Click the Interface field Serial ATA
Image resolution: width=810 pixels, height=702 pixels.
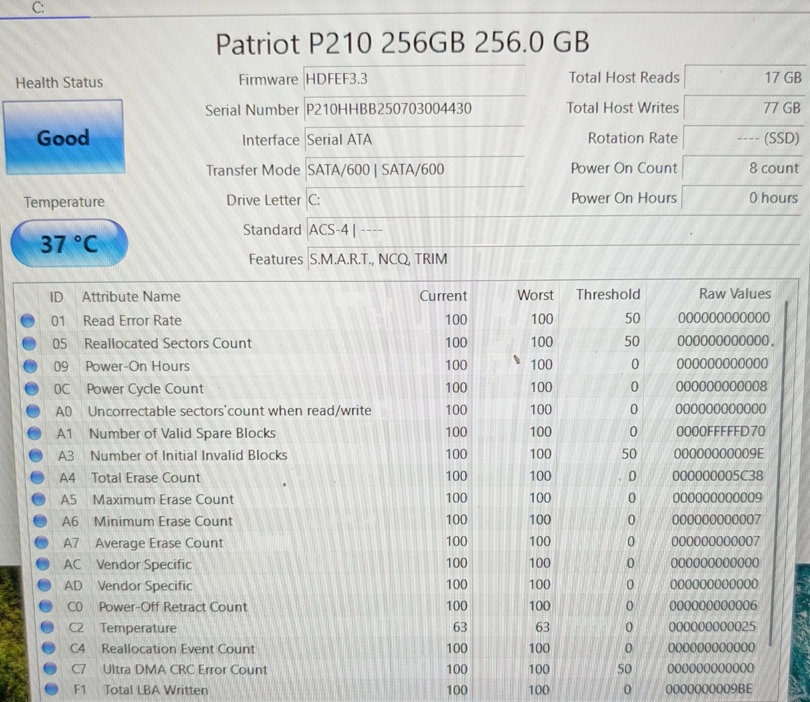[x=414, y=140]
